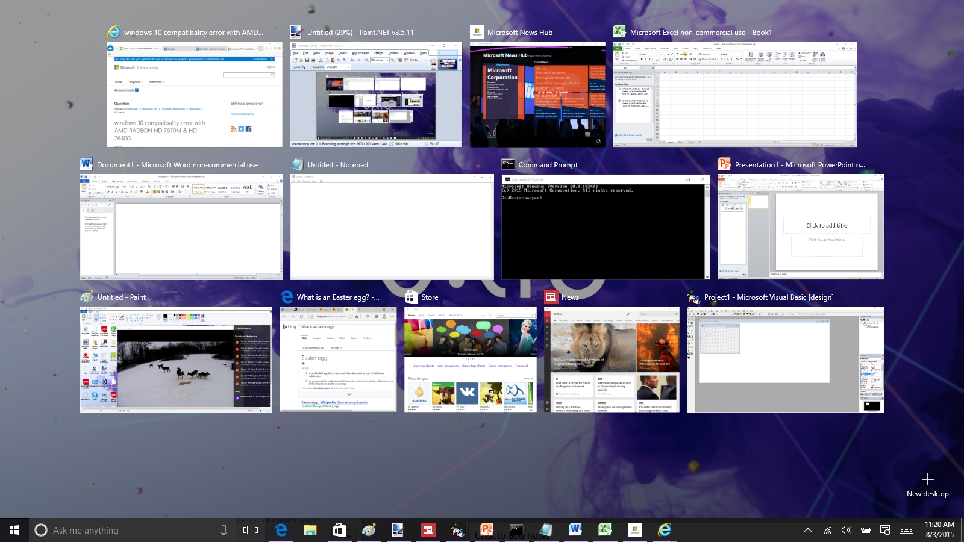
Task: Expand the hidden system tray icons chevron
Action: point(808,530)
